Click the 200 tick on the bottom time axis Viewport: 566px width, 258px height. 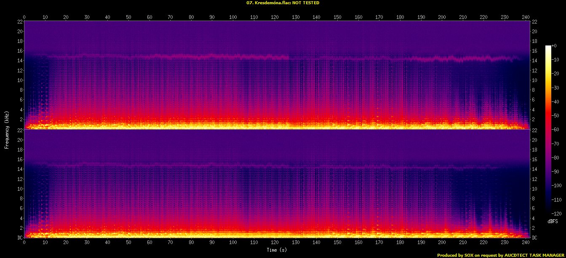tap(442, 242)
